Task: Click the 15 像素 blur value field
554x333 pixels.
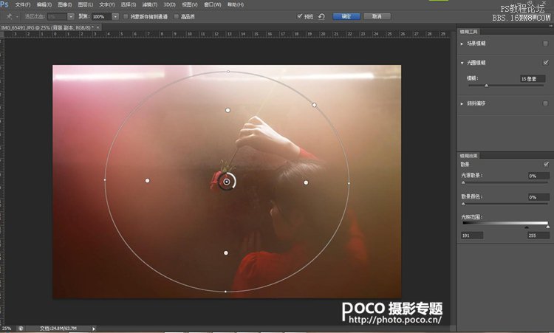Action: tap(533, 79)
